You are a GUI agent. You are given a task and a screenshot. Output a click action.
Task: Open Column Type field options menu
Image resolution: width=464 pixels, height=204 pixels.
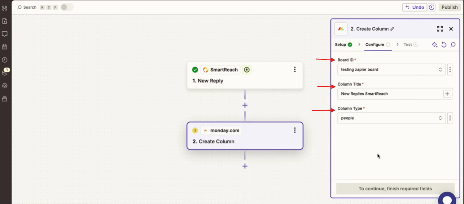450,118
